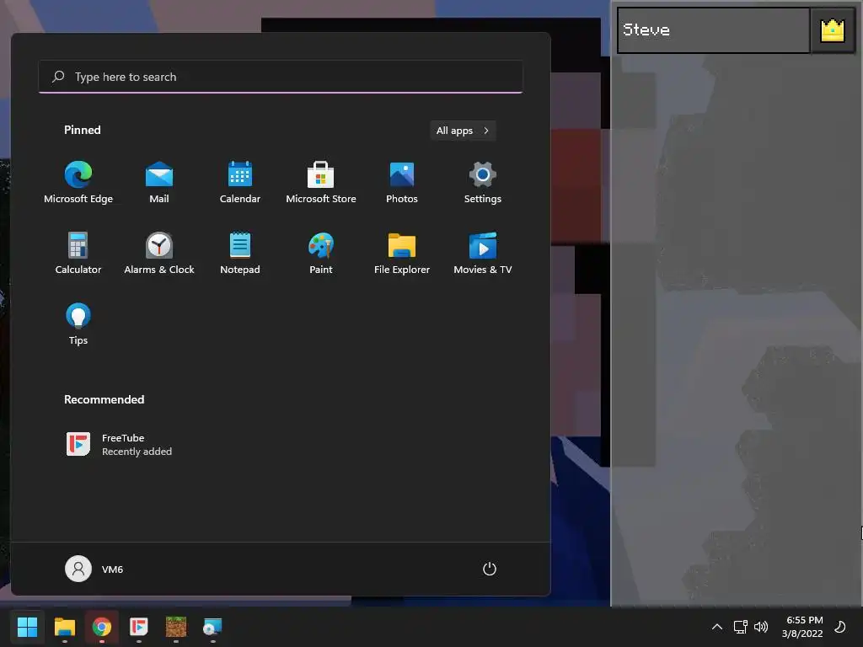863x647 pixels.
Task: Open Microsoft Store pinned app
Action: [321, 183]
